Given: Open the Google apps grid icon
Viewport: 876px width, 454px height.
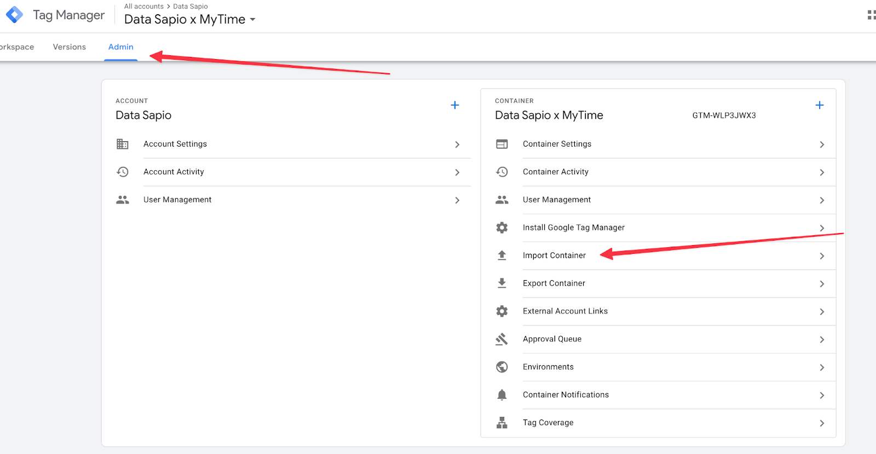Looking at the screenshot, I should click(871, 15).
